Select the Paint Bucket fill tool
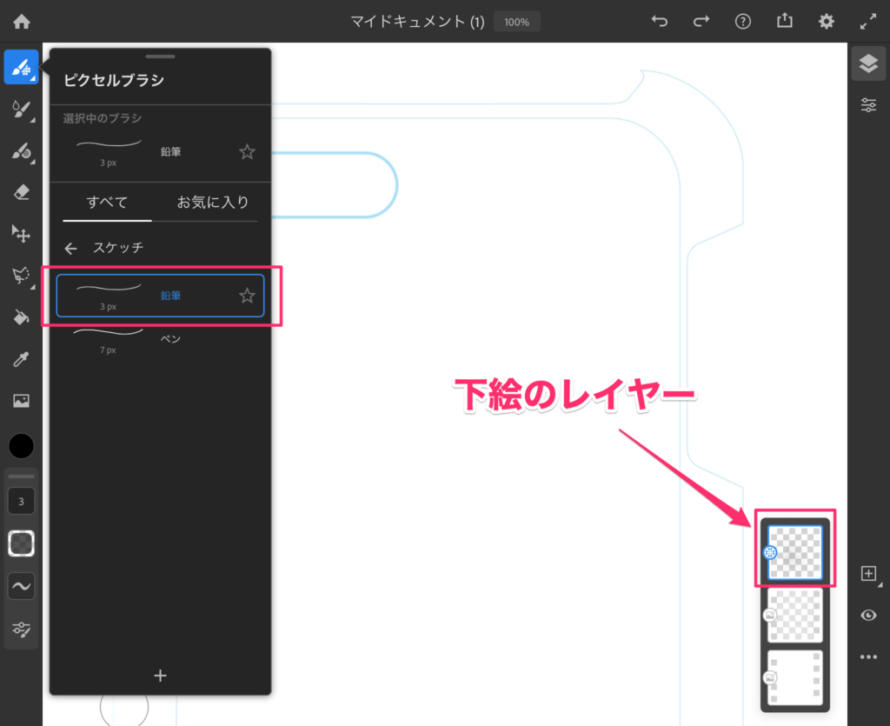890x726 pixels. point(22,317)
